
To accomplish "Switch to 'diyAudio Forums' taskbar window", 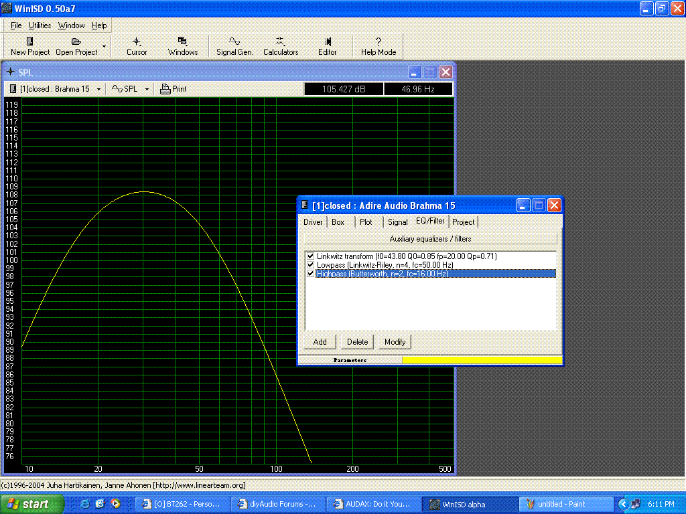I will pyautogui.click(x=277, y=504).
